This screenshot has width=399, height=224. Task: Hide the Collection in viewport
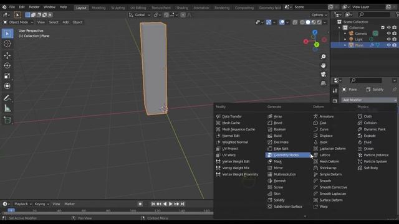click(x=388, y=27)
